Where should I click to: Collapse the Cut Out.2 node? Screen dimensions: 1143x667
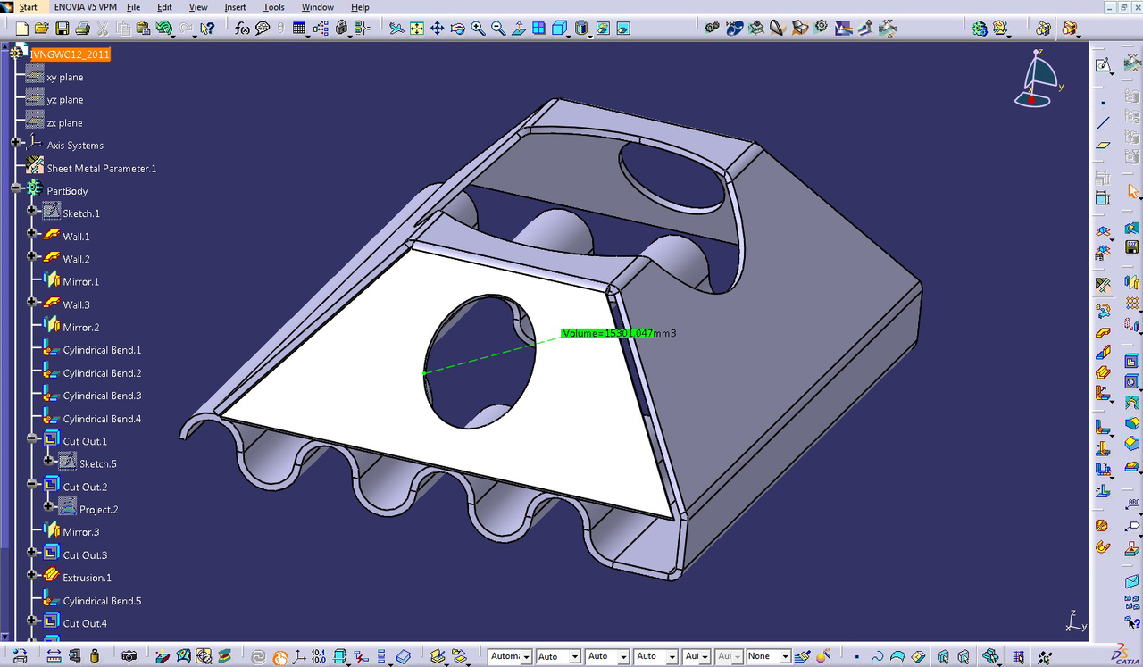pyautogui.click(x=32, y=485)
